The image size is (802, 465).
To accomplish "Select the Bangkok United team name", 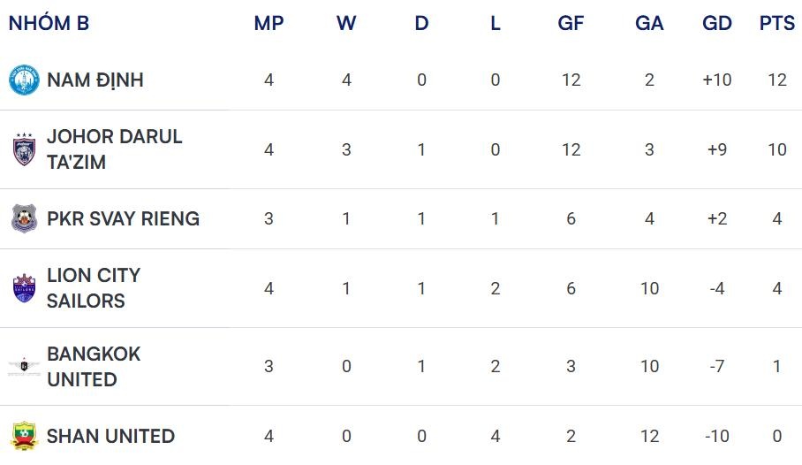I will (x=94, y=366).
